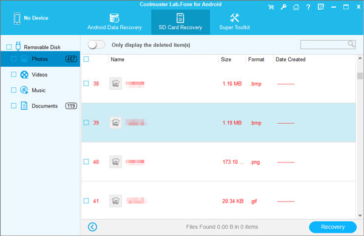Click the file list scrollbar thumb
The width and height of the screenshot is (364, 236).
pyautogui.click(x=360, y=76)
